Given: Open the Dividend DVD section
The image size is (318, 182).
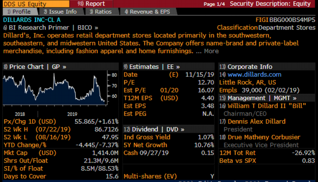Looking at the screenshot, I should click(x=155, y=129).
